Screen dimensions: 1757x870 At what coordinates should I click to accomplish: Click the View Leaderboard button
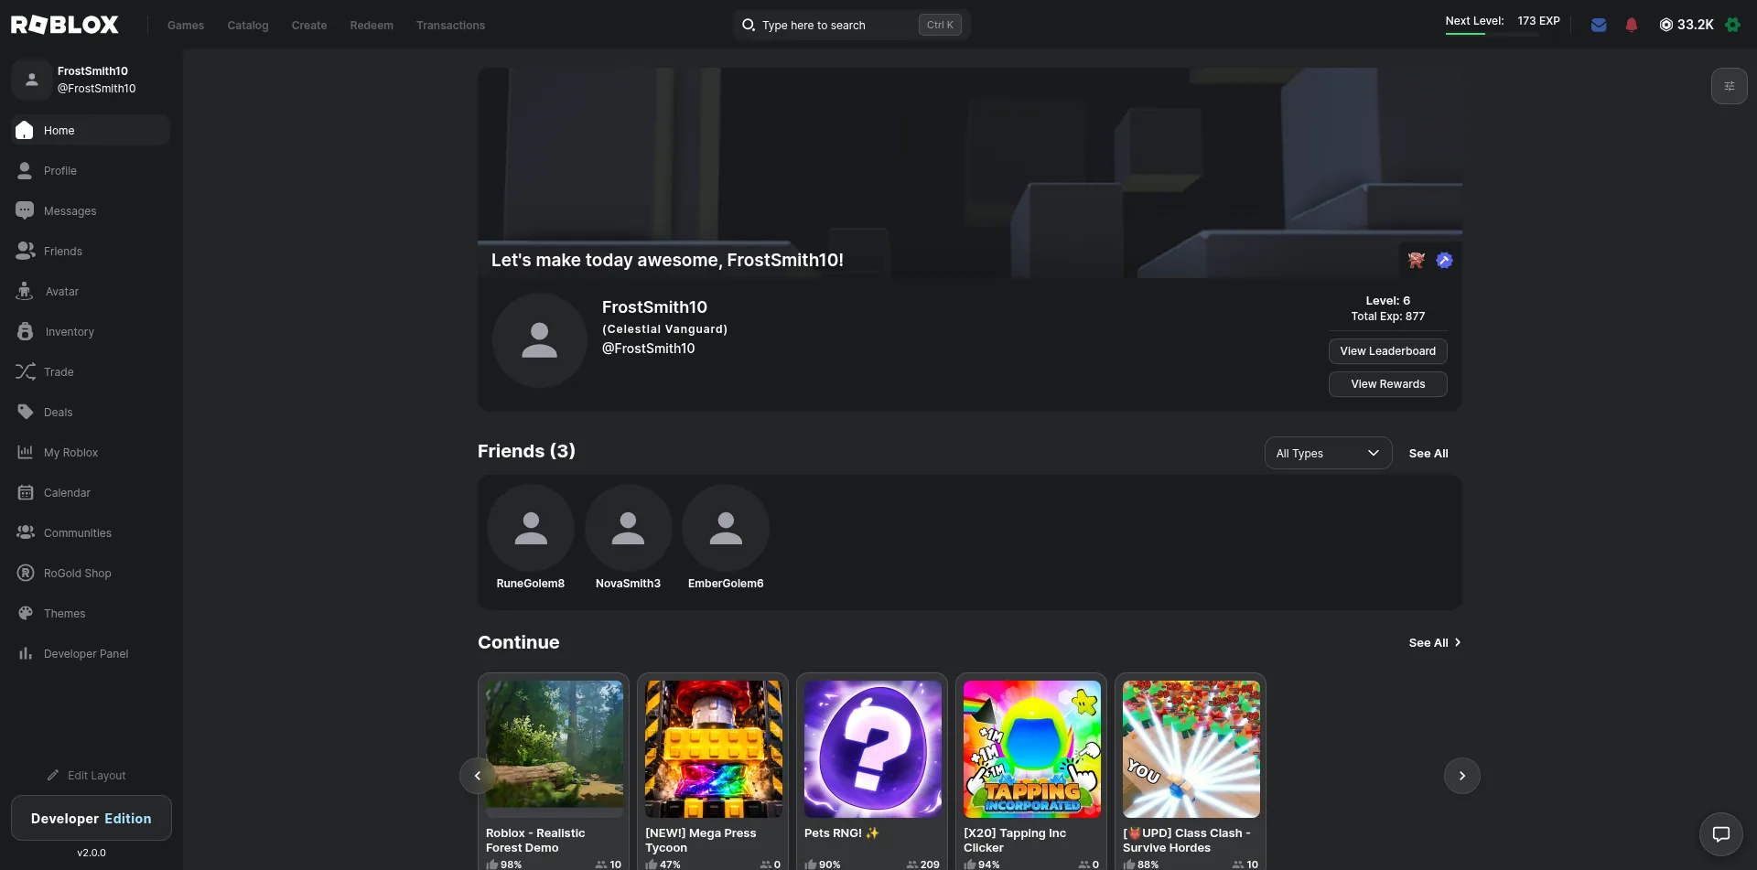tap(1387, 351)
